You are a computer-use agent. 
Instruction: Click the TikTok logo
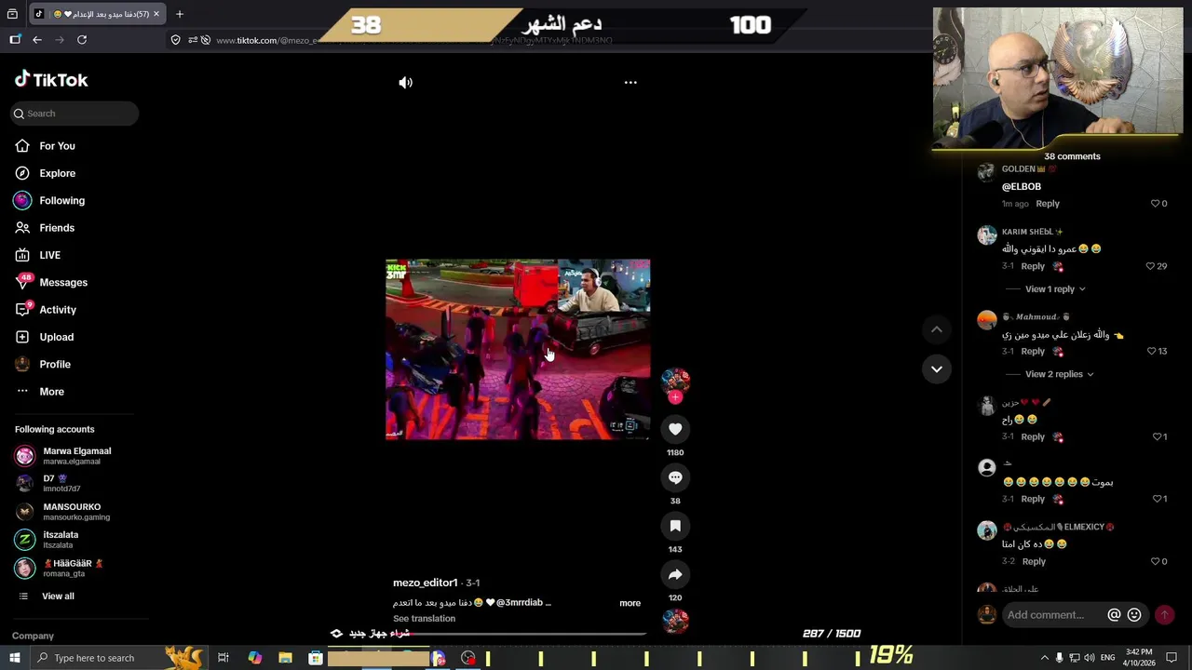click(51, 80)
